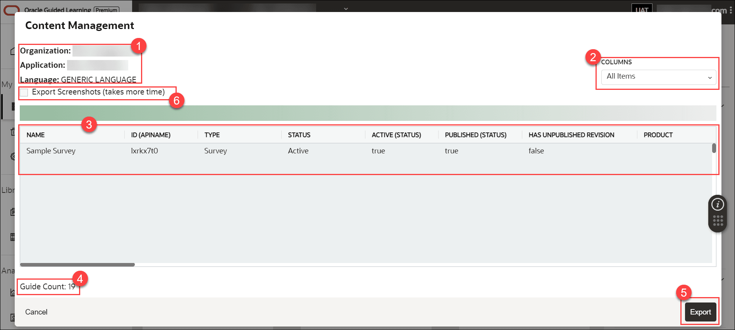The image size is (735, 330).
Task: Click the Survey type cell
Action: pos(215,151)
